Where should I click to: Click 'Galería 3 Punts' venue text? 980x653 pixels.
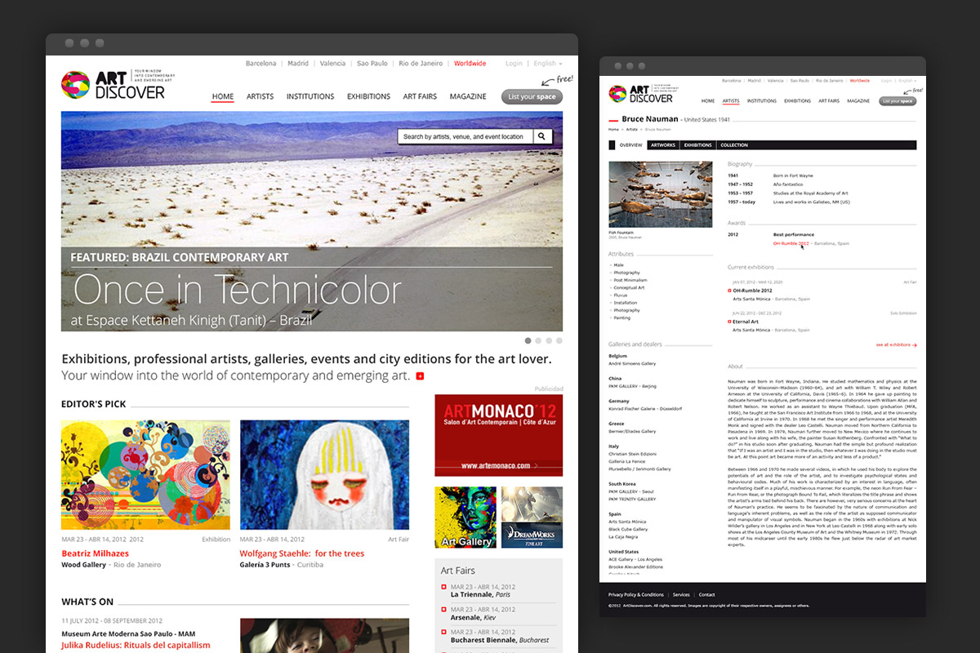tap(266, 565)
